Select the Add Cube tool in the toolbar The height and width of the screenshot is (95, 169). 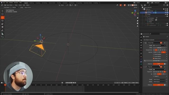(2, 37)
